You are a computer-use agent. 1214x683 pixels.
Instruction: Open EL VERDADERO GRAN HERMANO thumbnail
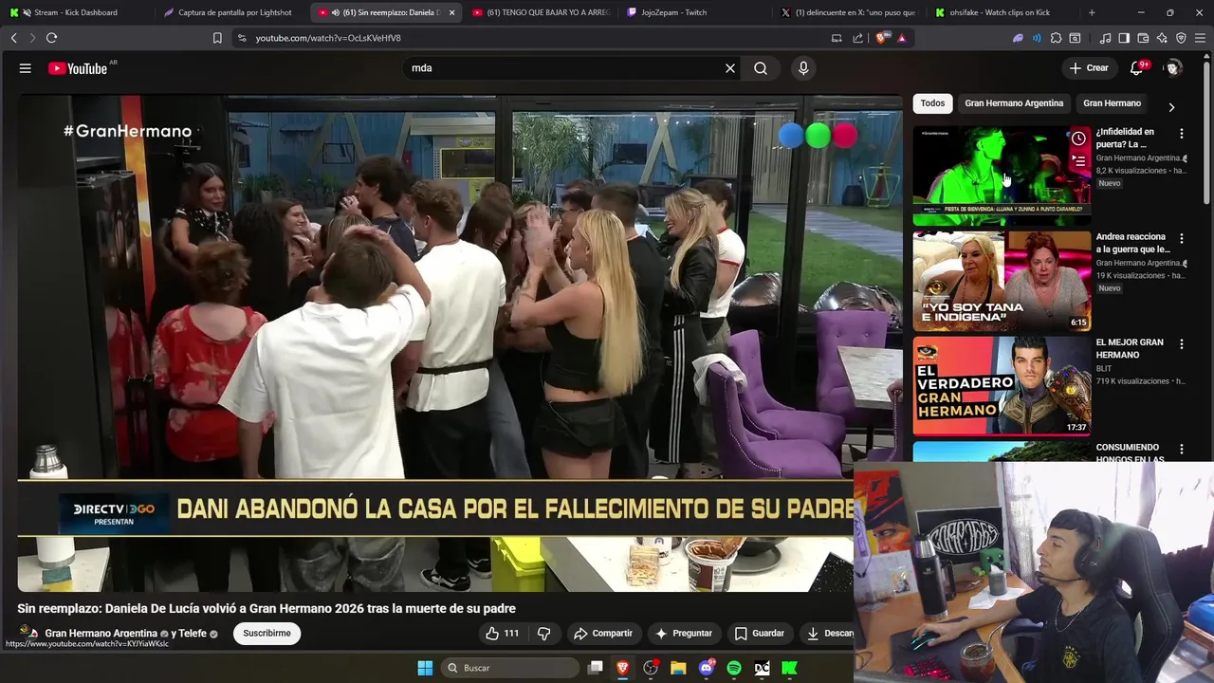(x=1002, y=386)
